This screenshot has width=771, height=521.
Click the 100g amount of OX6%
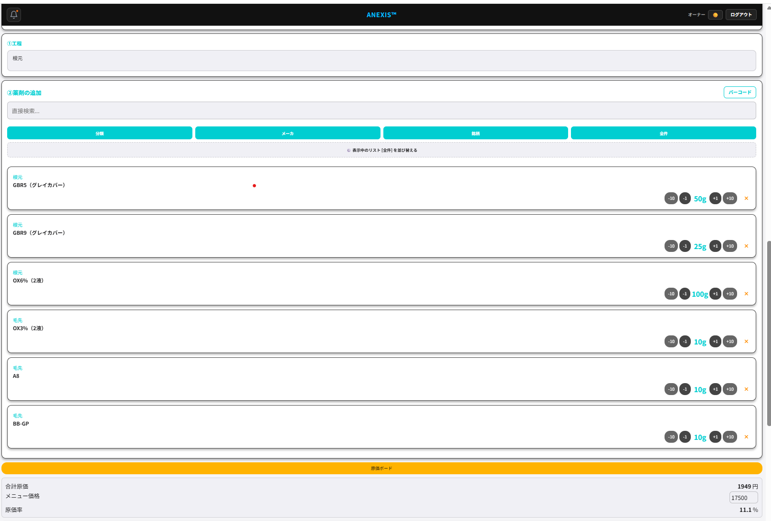(700, 294)
